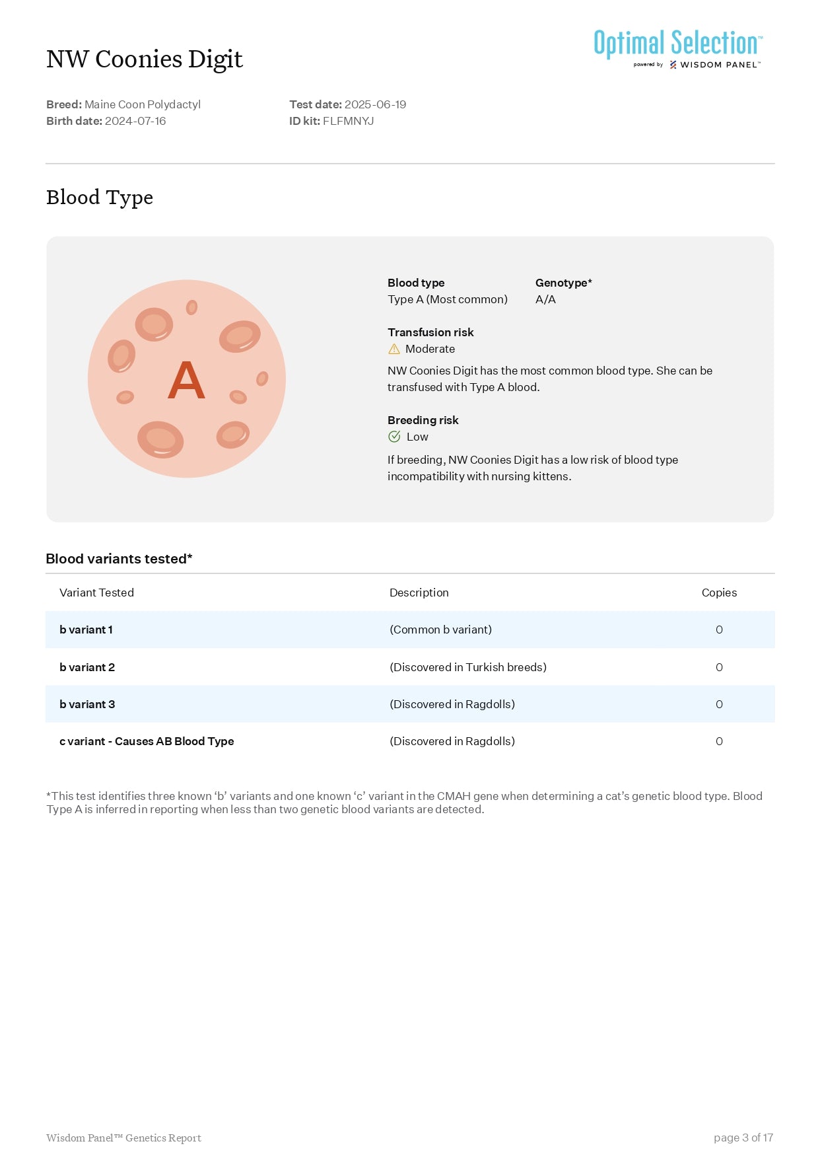This screenshot has width=820, height=1160.
Task: Click the page 3 of 17 footer
Action: click(743, 1138)
